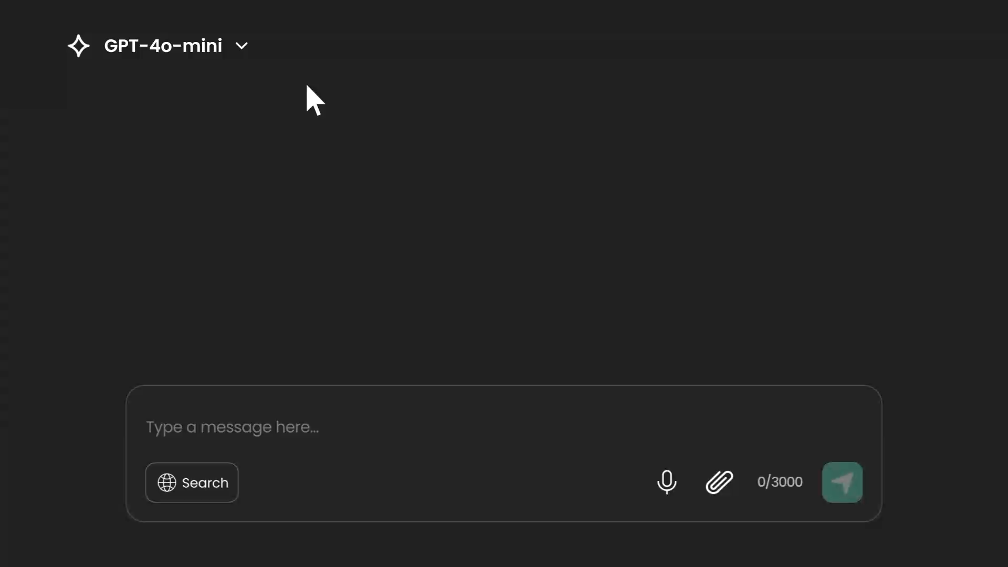Expand the chevron next to GPT-4o-mini
Screen dimensions: 1008x567
[241, 46]
